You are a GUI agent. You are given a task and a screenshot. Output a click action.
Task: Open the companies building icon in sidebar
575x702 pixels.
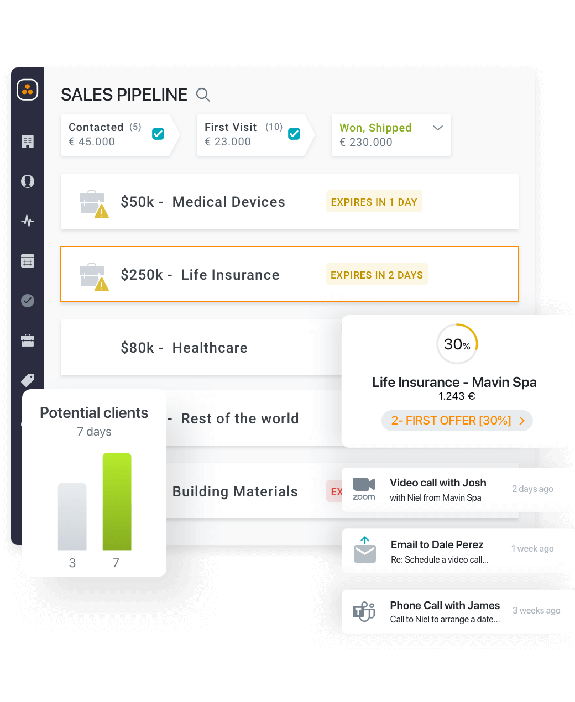point(28,142)
